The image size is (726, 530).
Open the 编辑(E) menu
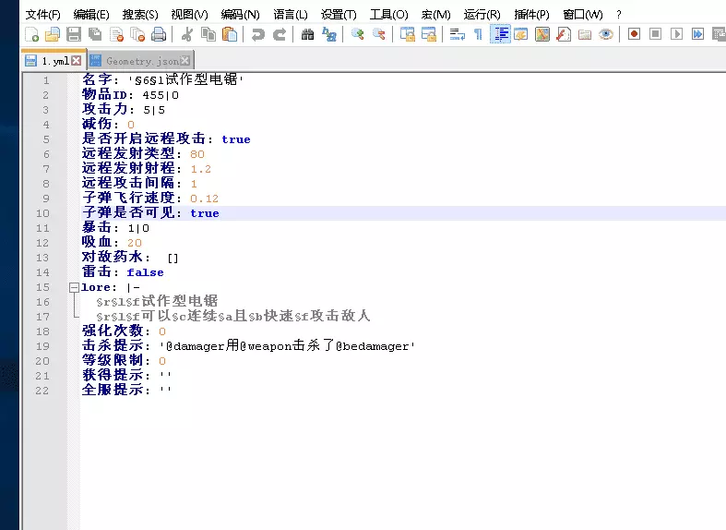pos(91,15)
